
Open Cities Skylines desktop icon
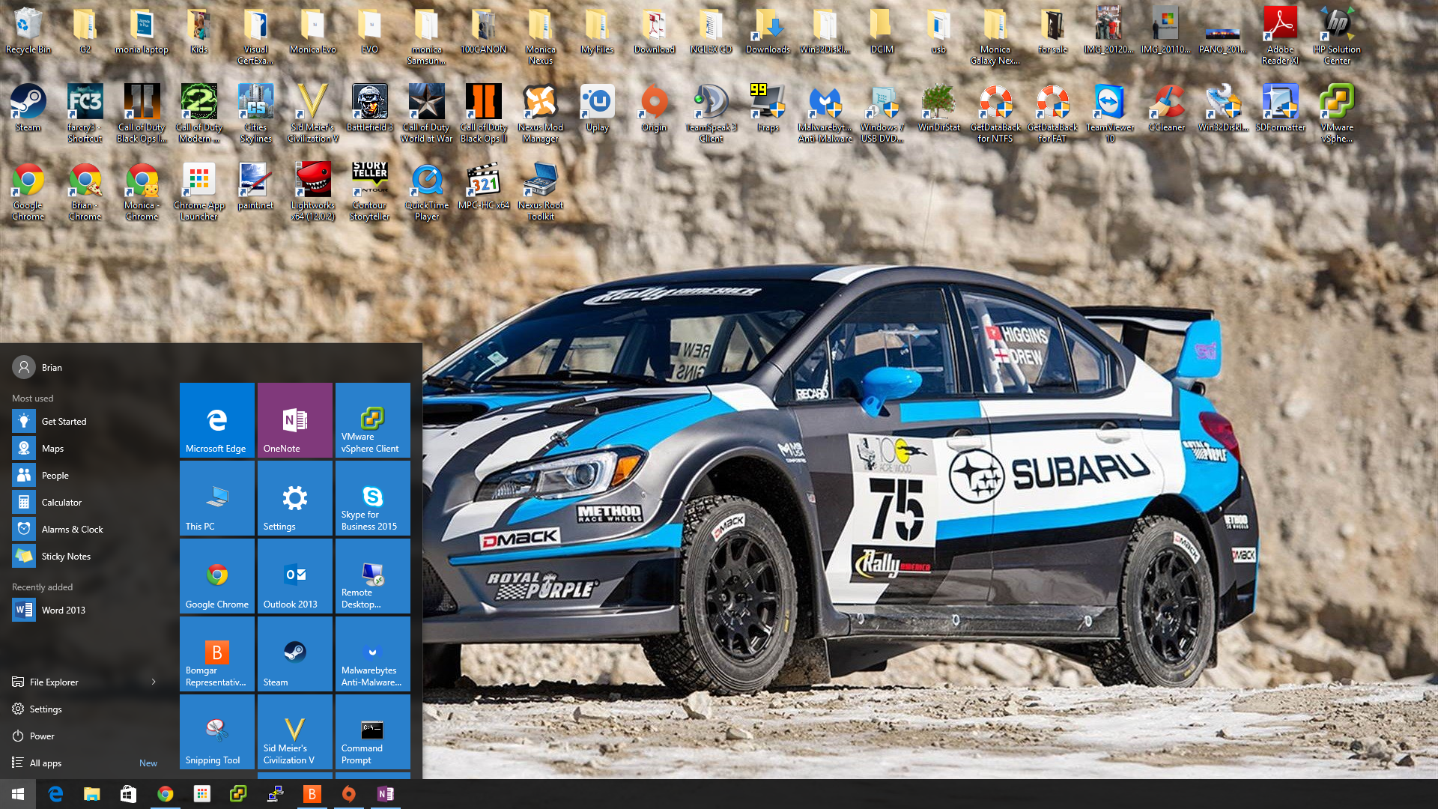point(256,114)
